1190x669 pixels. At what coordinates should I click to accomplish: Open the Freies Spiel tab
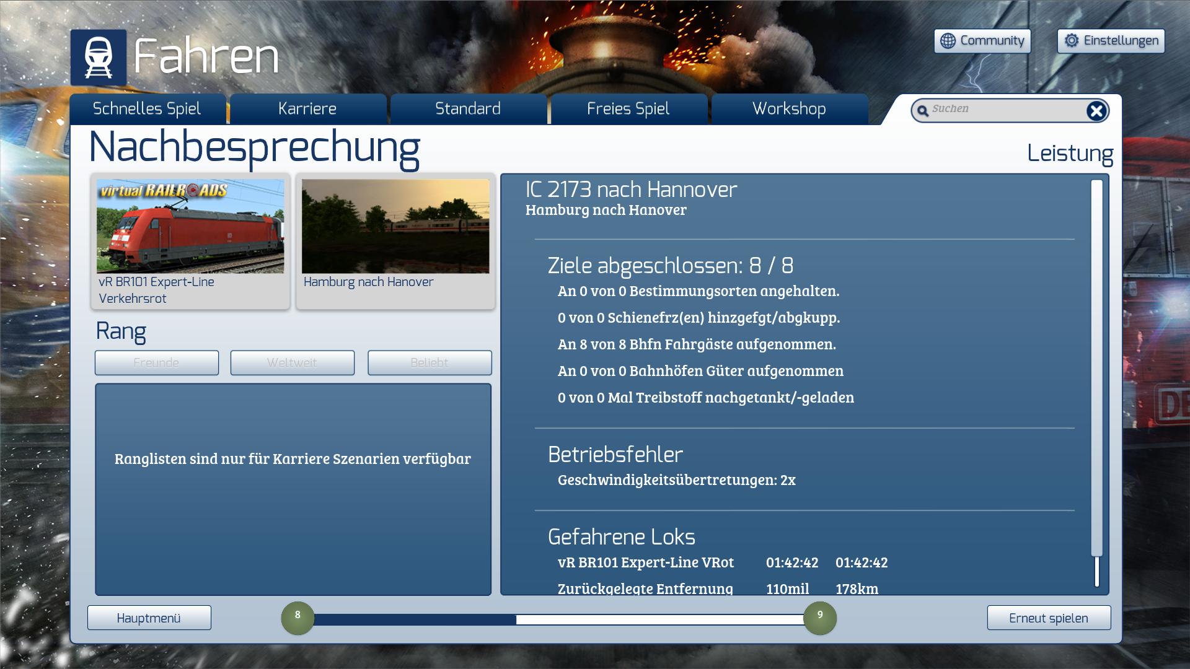tap(628, 109)
